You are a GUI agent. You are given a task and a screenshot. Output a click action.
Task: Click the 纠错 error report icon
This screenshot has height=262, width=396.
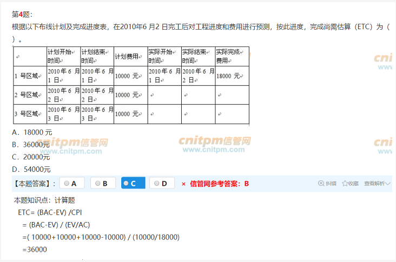point(321,184)
